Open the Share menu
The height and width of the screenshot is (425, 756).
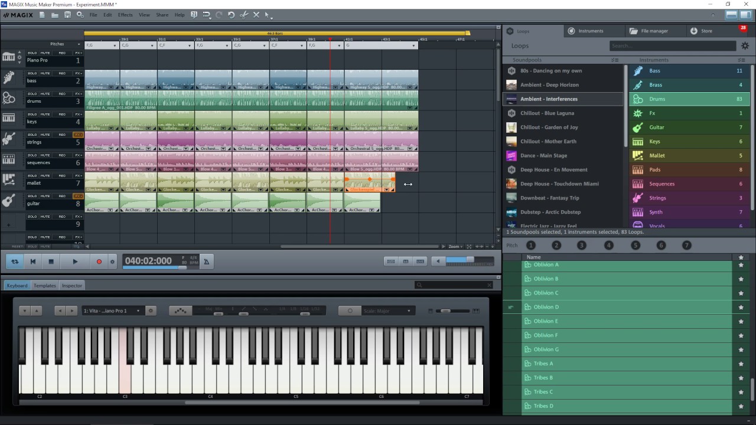coord(162,15)
